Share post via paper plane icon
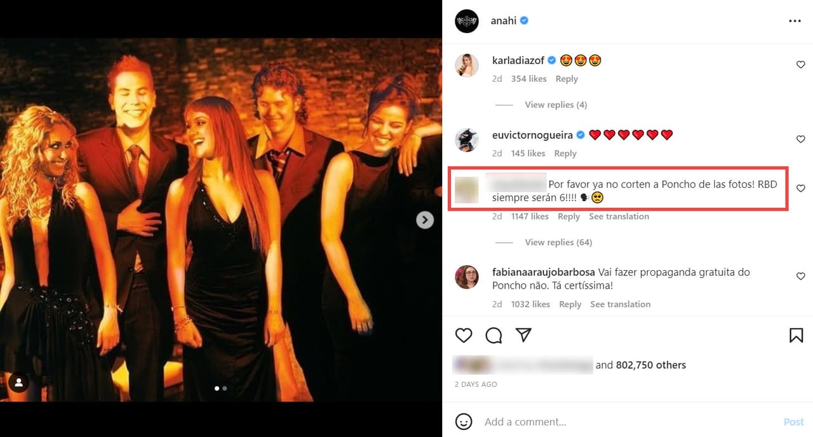The height and width of the screenshot is (437, 813). (523, 335)
